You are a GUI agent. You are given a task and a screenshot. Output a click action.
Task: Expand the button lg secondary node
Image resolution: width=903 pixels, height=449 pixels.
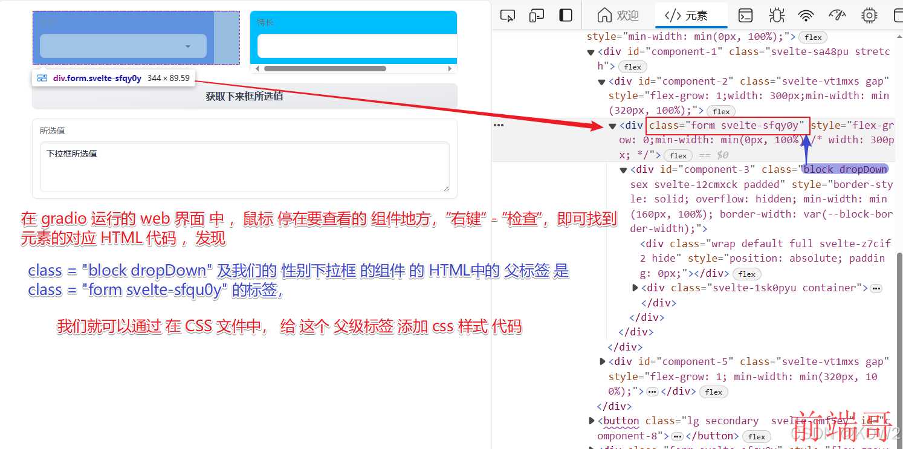pyautogui.click(x=591, y=421)
